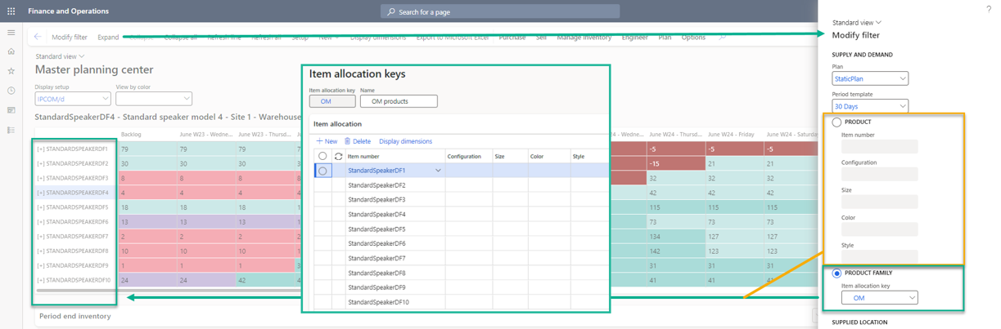Click the refresh icon in grid header

tap(338, 156)
